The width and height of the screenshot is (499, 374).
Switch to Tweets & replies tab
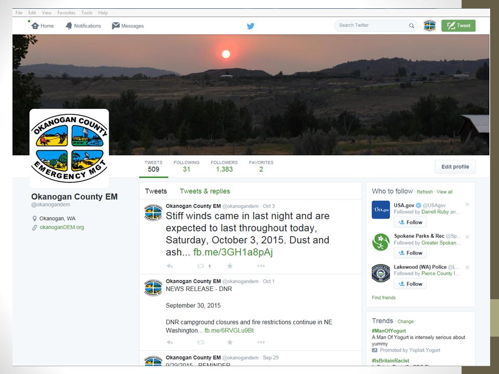click(x=205, y=191)
